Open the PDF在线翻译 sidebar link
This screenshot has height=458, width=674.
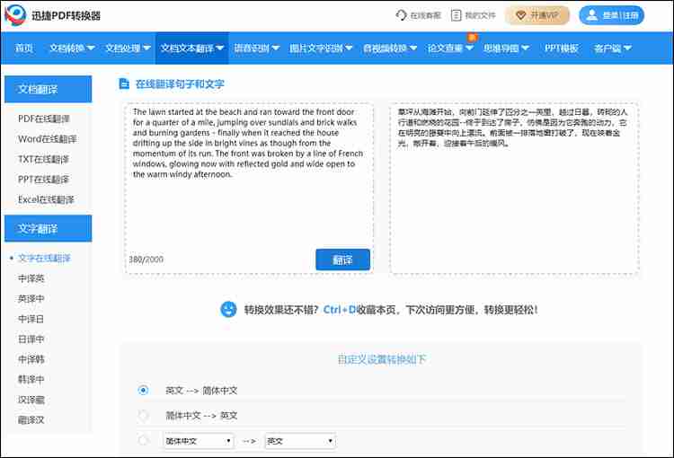44,119
